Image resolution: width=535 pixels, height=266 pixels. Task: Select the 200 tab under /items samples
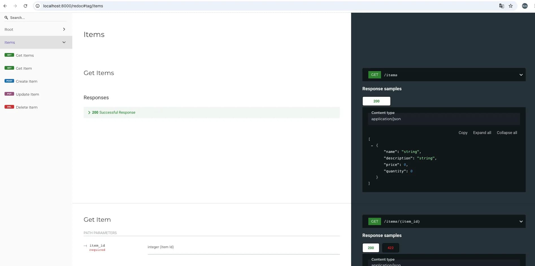(x=376, y=101)
